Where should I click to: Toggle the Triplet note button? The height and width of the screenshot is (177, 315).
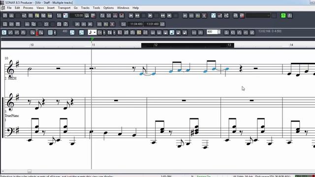pos(200,32)
